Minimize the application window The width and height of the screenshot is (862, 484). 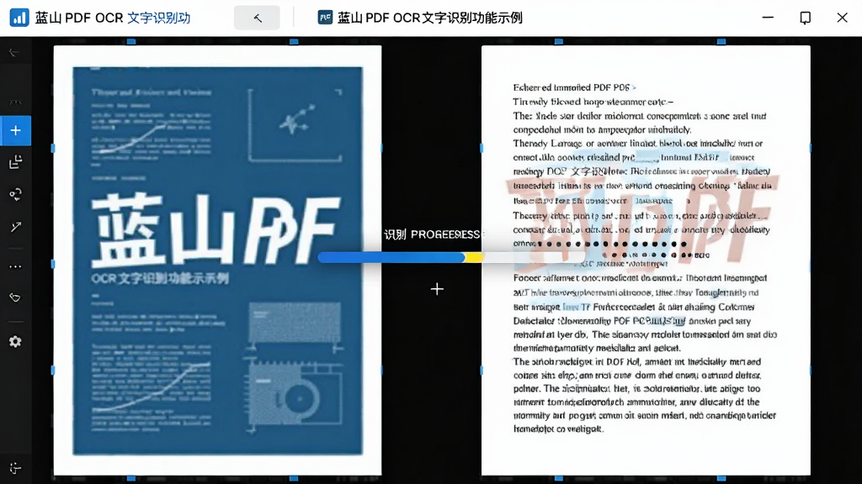(768, 18)
